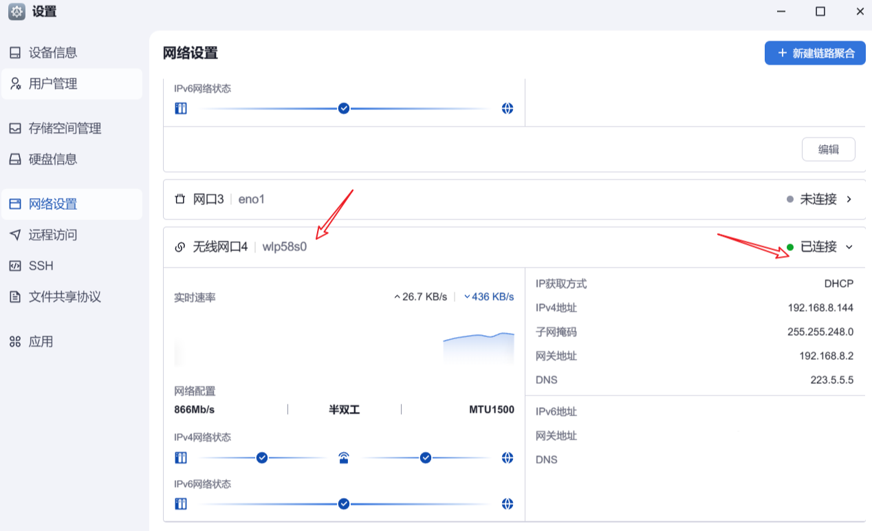
Task: Open the 网络设置 sidebar menu item
Action: click(53, 204)
